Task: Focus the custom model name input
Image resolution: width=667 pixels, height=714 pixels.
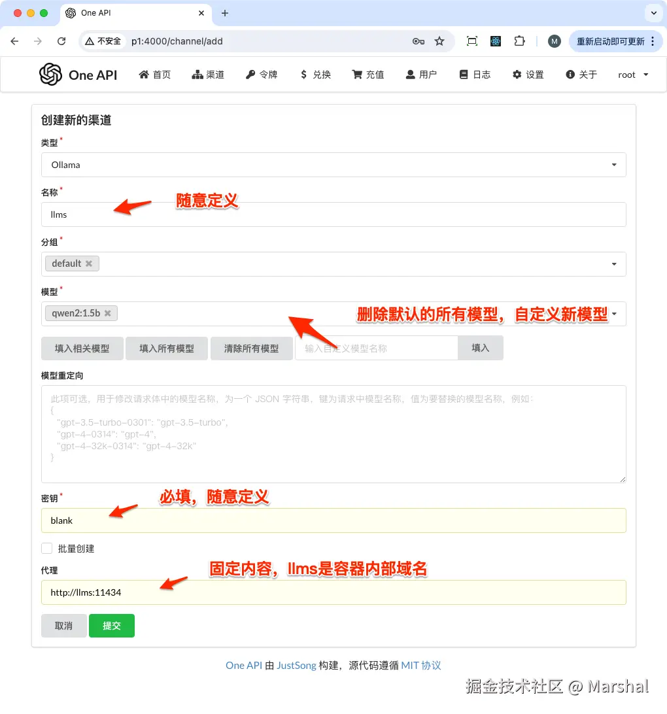Action: [x=377, y=348]
